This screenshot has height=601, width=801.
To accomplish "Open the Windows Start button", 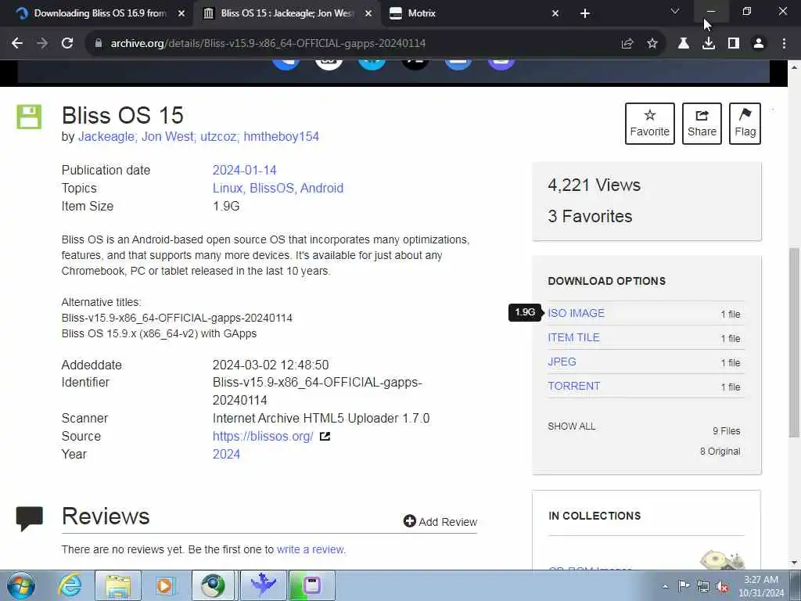I will click(21, 585).
